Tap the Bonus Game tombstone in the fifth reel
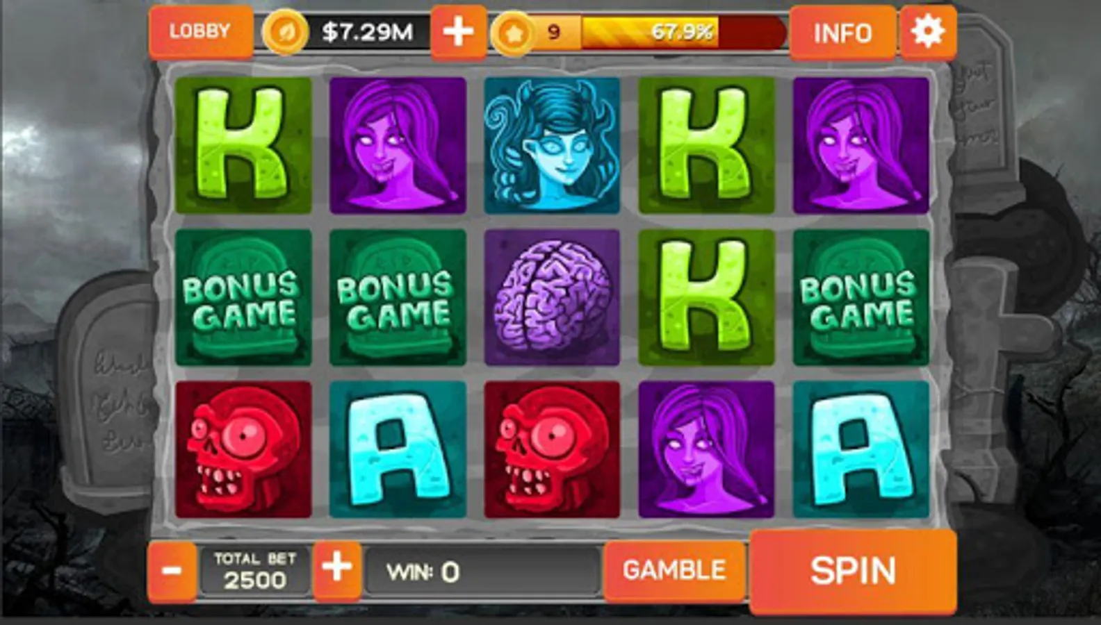 coord(861,297)
